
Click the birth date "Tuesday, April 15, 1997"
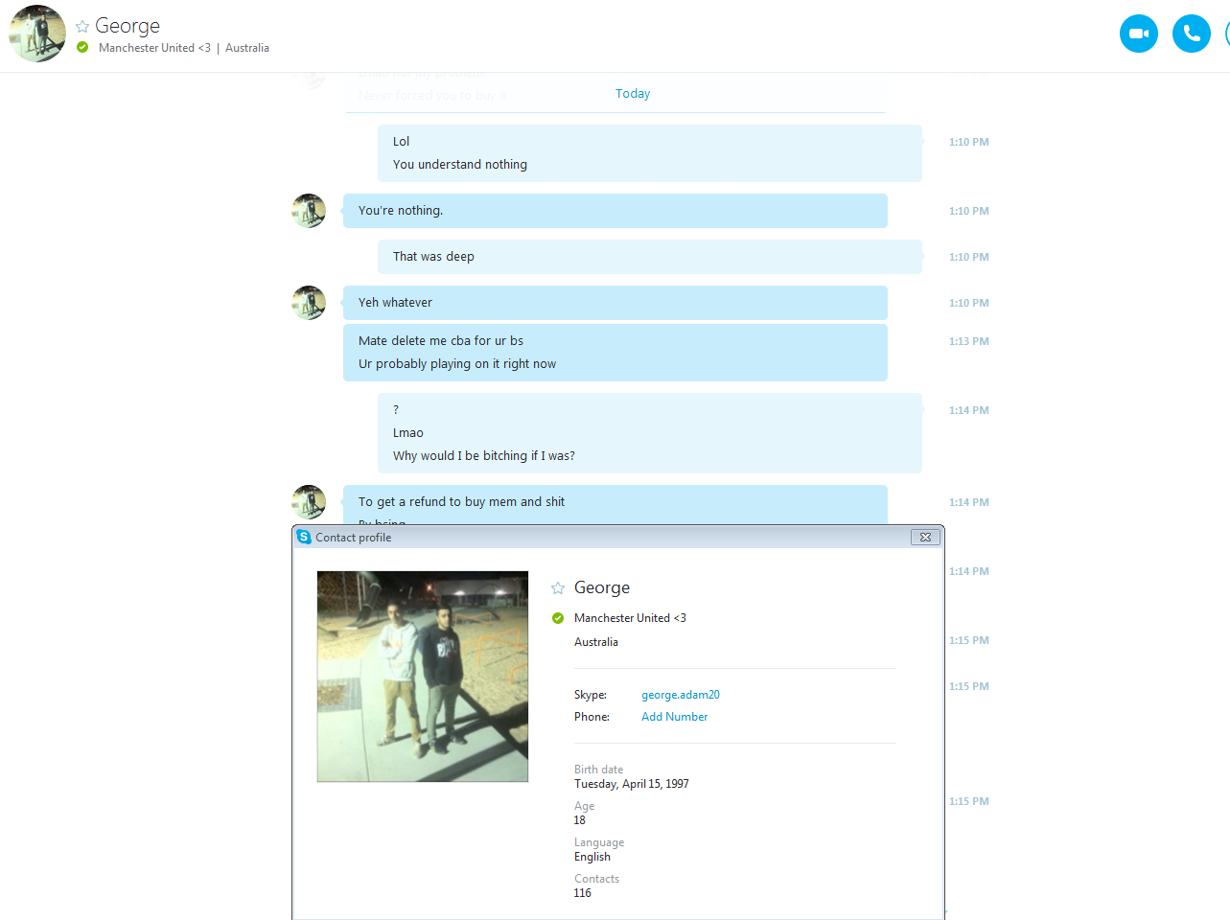click(x=632, y=784)
